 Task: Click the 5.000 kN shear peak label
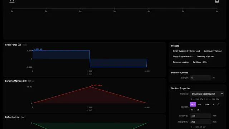[38, 49]
